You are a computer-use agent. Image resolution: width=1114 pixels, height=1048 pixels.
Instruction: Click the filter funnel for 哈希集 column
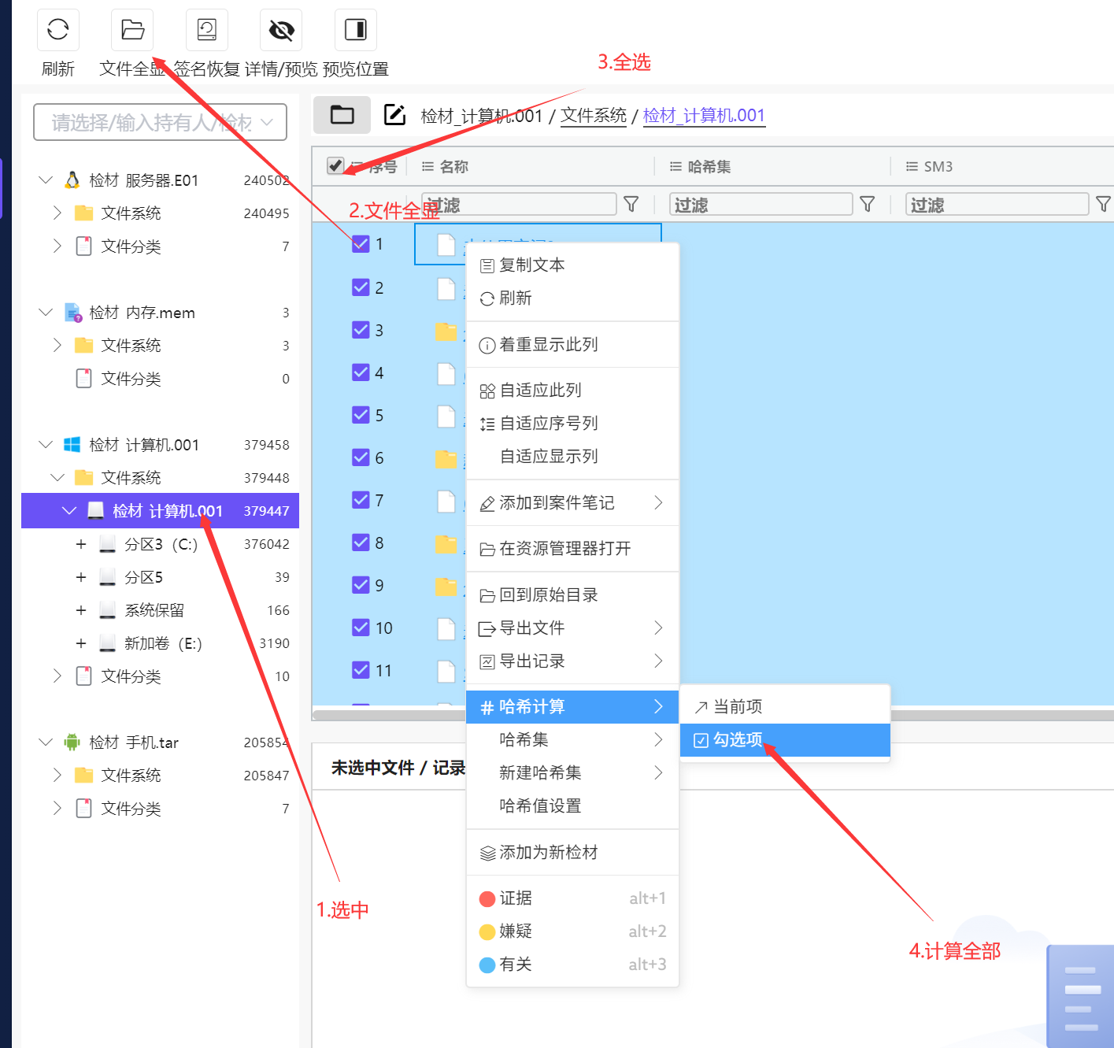(x=868, y=205)
